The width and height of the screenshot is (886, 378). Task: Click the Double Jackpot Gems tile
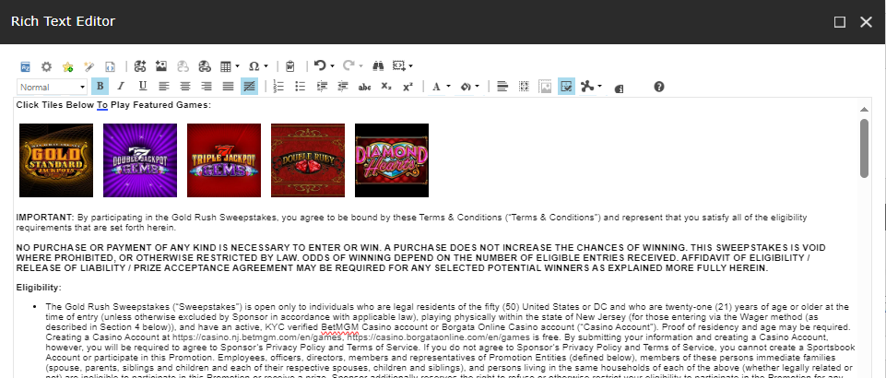140,160
